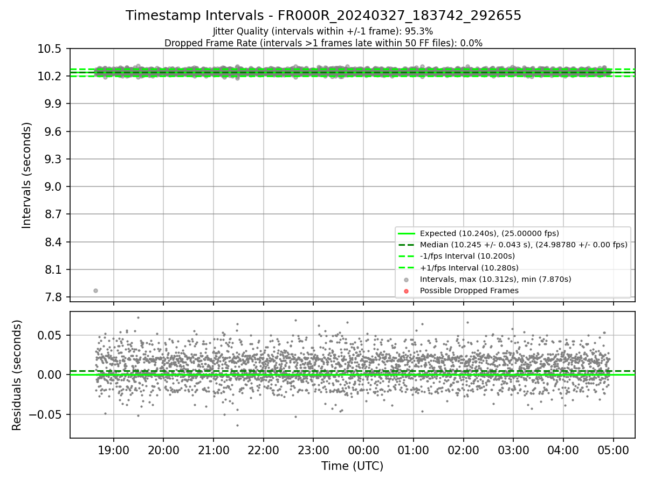Click the outlier data point near 7.87 seconds
Screen dimensions: 647x485
coord(95,290)
